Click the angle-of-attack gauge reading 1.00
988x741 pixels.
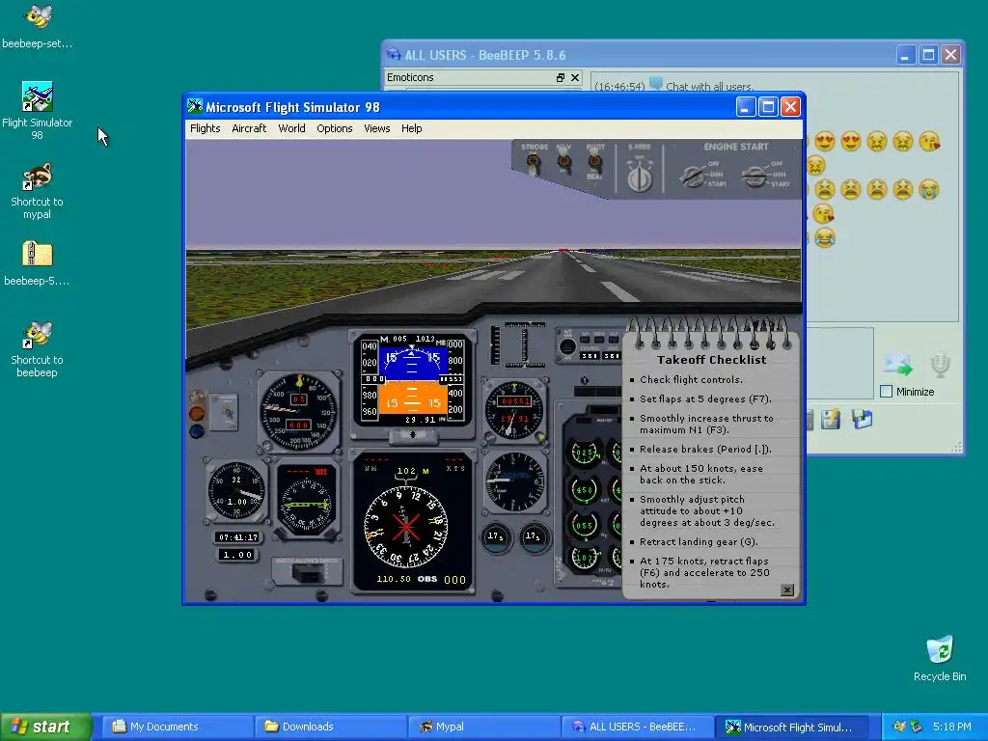(x=237, y=491)
